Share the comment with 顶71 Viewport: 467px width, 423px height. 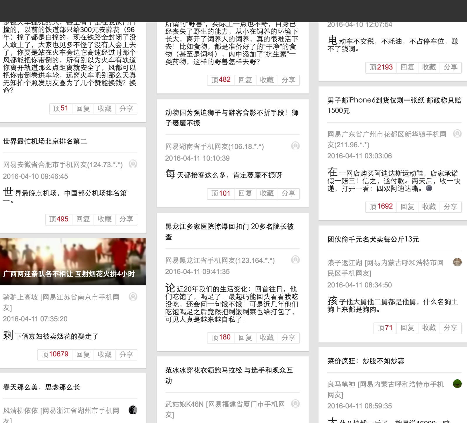(x=451, y=328)
